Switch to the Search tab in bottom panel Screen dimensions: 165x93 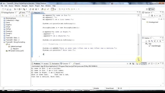77,64
